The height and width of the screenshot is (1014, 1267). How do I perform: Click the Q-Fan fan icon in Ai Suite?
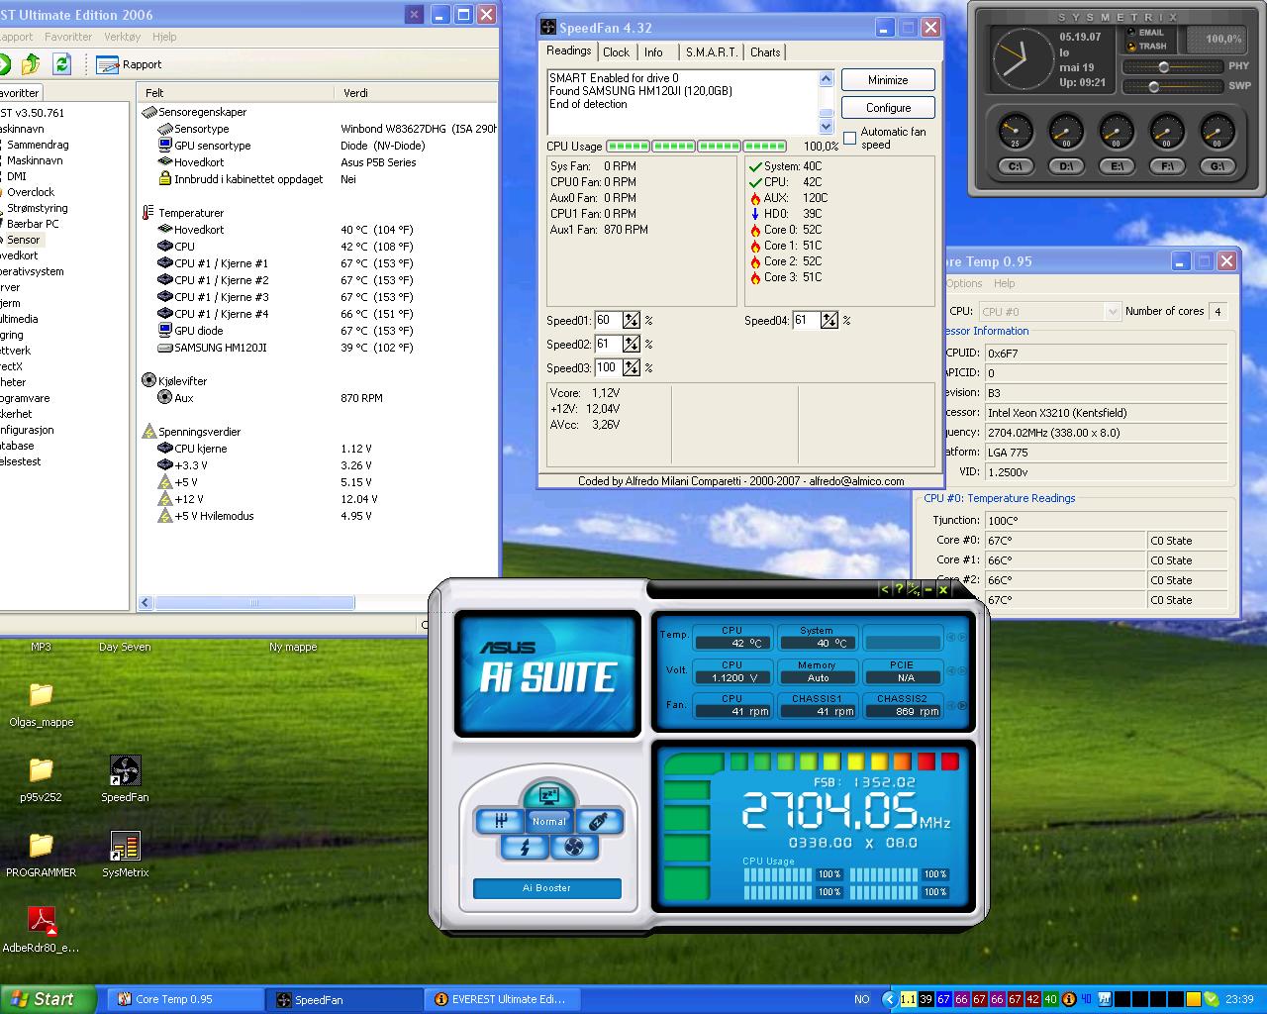tap(573, 847)
